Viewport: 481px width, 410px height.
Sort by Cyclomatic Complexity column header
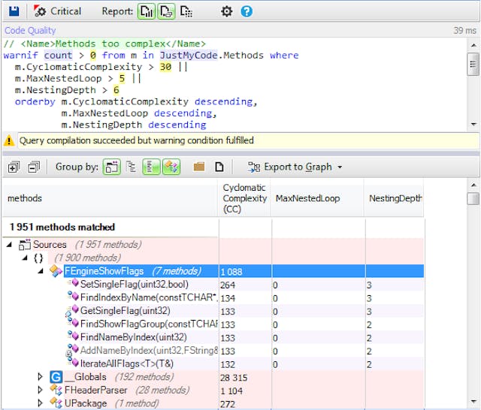point(244,198)
